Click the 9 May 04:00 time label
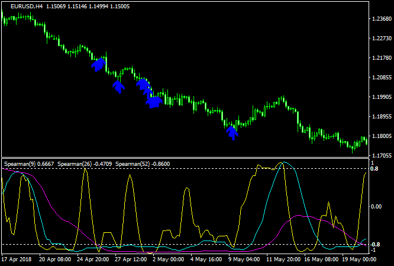The height and width of the screenshot is (266, 394). [x=244, y=259]
